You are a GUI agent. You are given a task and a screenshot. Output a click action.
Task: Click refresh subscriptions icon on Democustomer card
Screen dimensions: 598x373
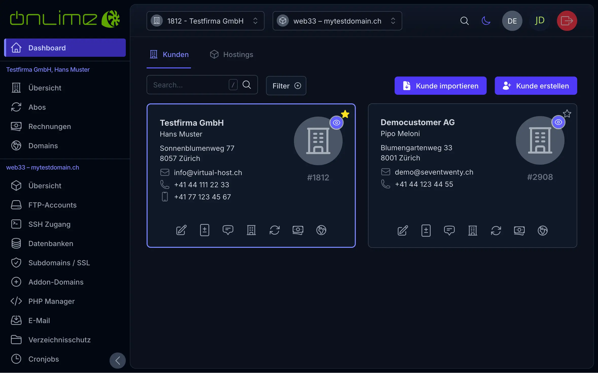(496, 231)
